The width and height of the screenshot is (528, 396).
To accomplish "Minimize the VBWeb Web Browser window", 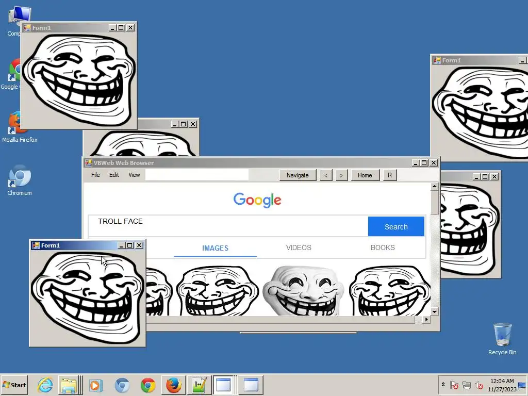I will 416,163.
